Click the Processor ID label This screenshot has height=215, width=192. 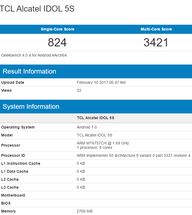[x=13, y=155]
